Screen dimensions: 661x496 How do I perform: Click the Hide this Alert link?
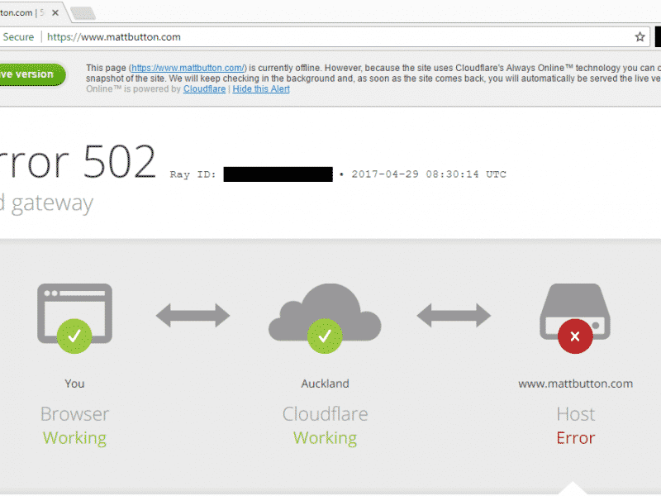pos(261,89)
